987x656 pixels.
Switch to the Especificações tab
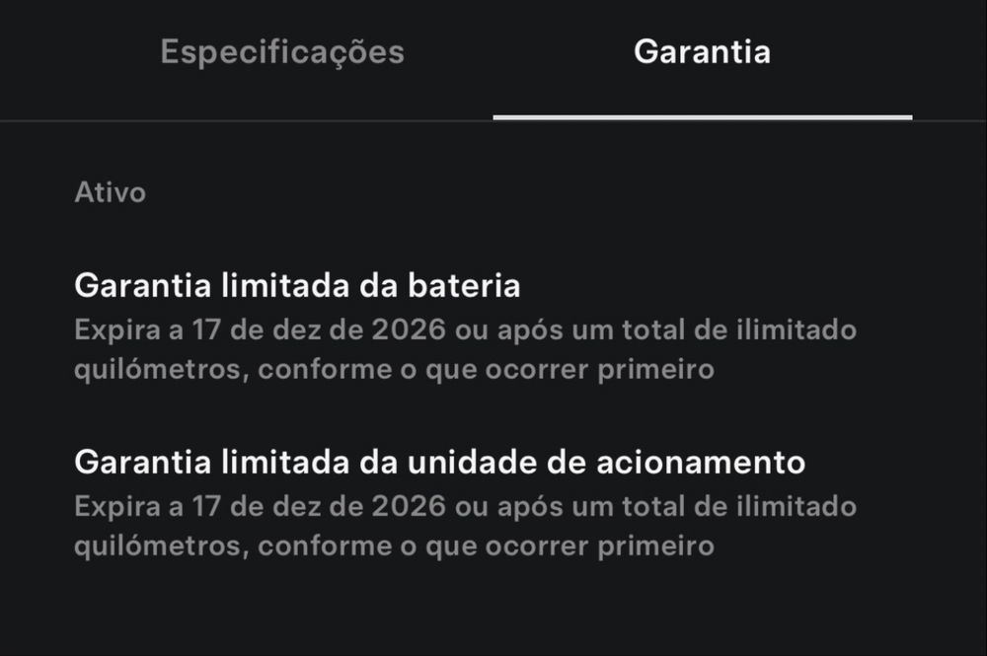tap(282, 52)
